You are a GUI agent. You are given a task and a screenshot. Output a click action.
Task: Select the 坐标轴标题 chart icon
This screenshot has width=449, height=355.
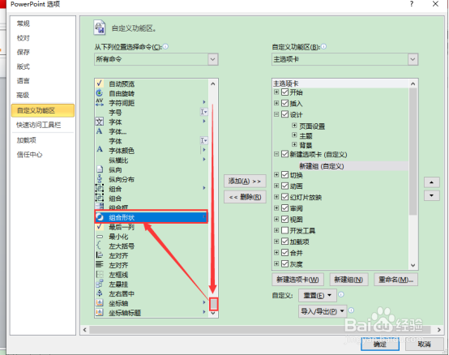pyautogui.click(x=100, y=312)
